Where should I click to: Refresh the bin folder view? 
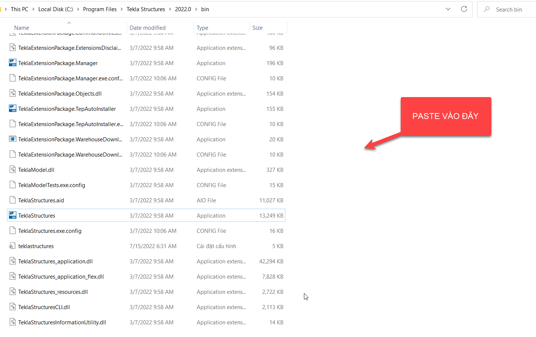464,9
